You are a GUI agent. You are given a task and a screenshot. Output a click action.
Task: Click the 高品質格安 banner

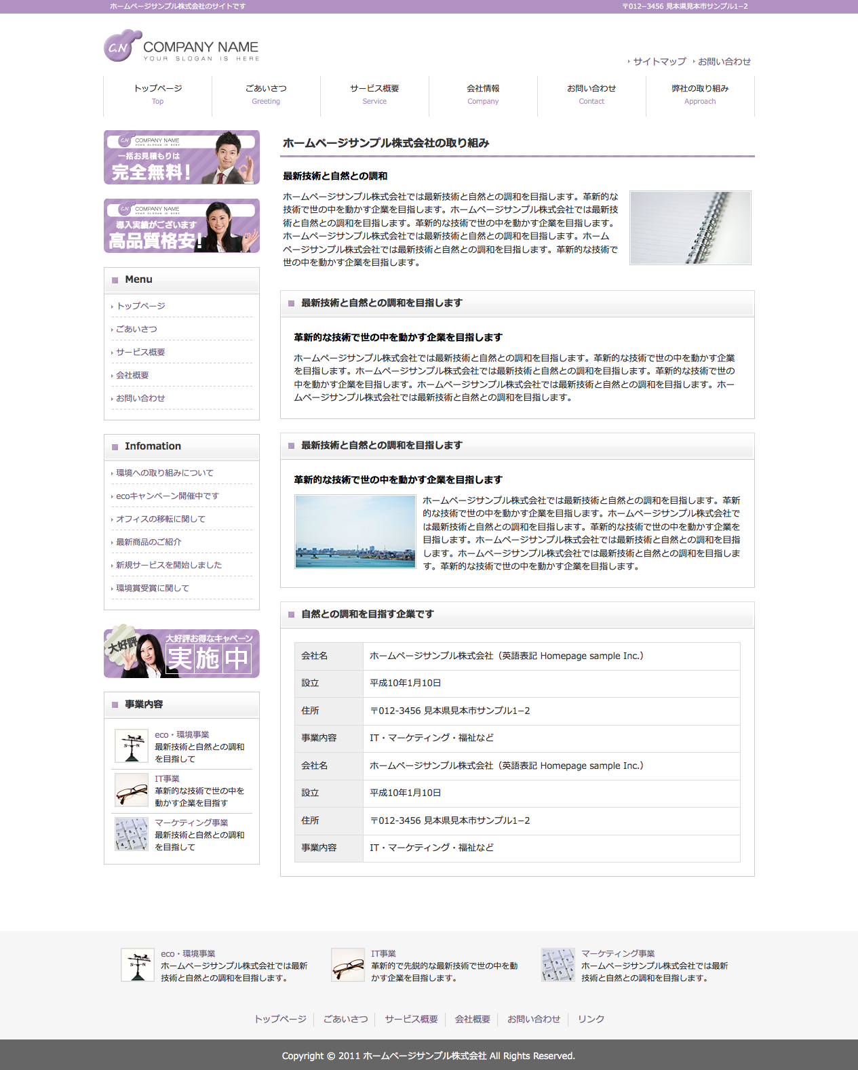click(x=182, y=226)
